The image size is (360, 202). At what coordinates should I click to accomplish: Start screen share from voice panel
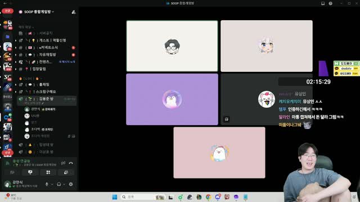(x=30, y=172)
